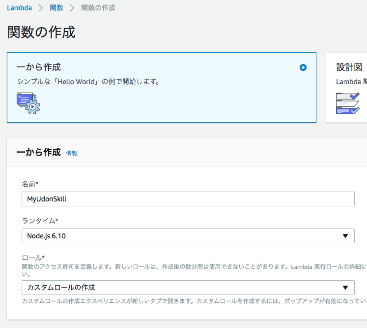Select the 一から作成 radio button
Viewport: 367px width, 328px height.
tap(303, 67)
